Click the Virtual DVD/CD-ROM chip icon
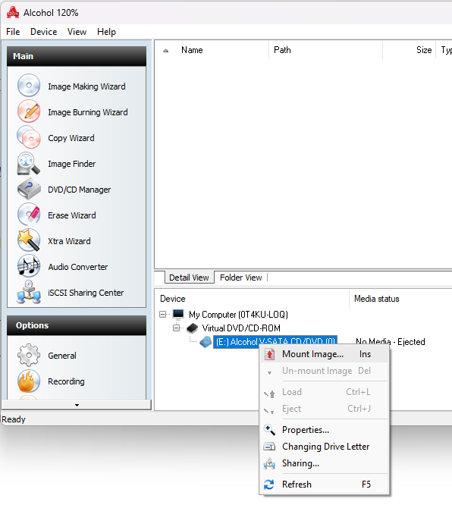 point(193,328)
